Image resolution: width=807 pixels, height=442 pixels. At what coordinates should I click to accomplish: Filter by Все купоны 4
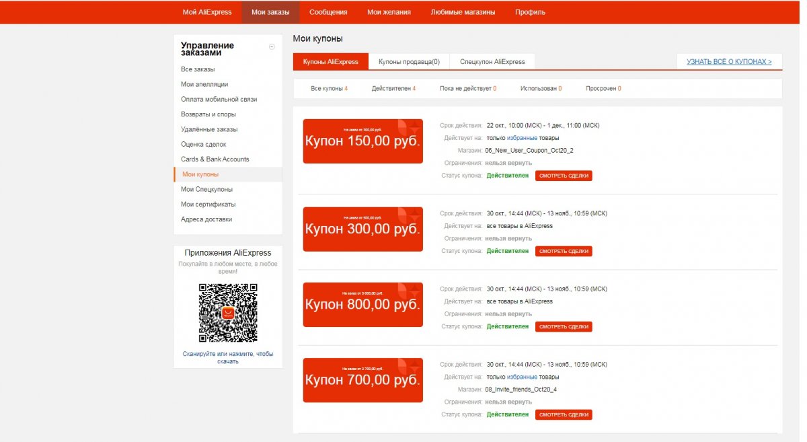pos(329,89)
